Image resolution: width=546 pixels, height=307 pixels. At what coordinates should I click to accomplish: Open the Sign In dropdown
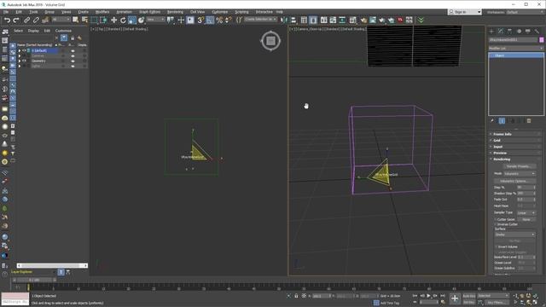coord(465,12)
